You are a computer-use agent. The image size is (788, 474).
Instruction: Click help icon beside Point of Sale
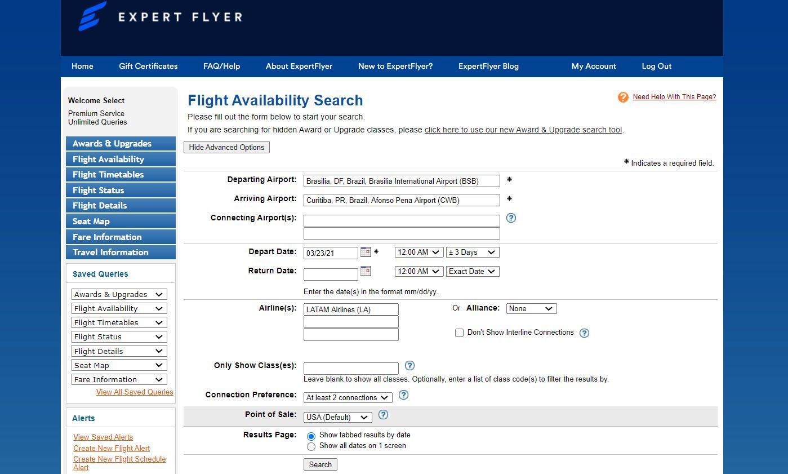click(x=383, y=415)
